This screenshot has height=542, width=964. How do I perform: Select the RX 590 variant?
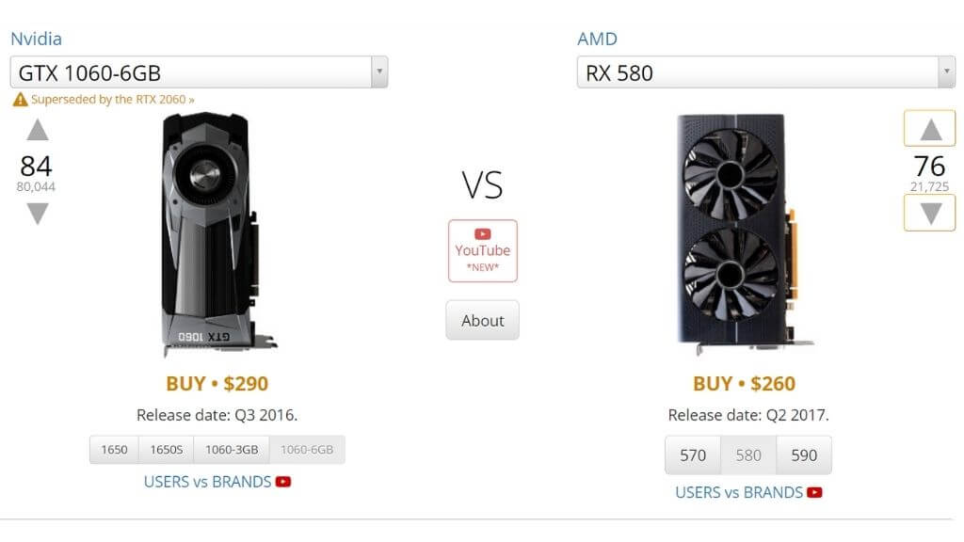pyautogui.click(x=804, y=455)
